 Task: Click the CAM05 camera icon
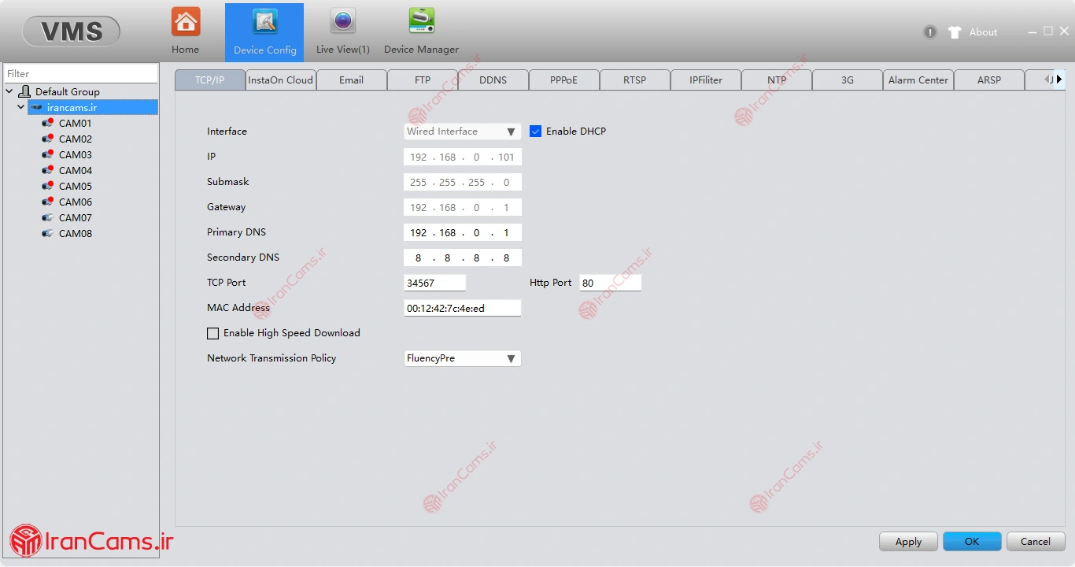48,186
